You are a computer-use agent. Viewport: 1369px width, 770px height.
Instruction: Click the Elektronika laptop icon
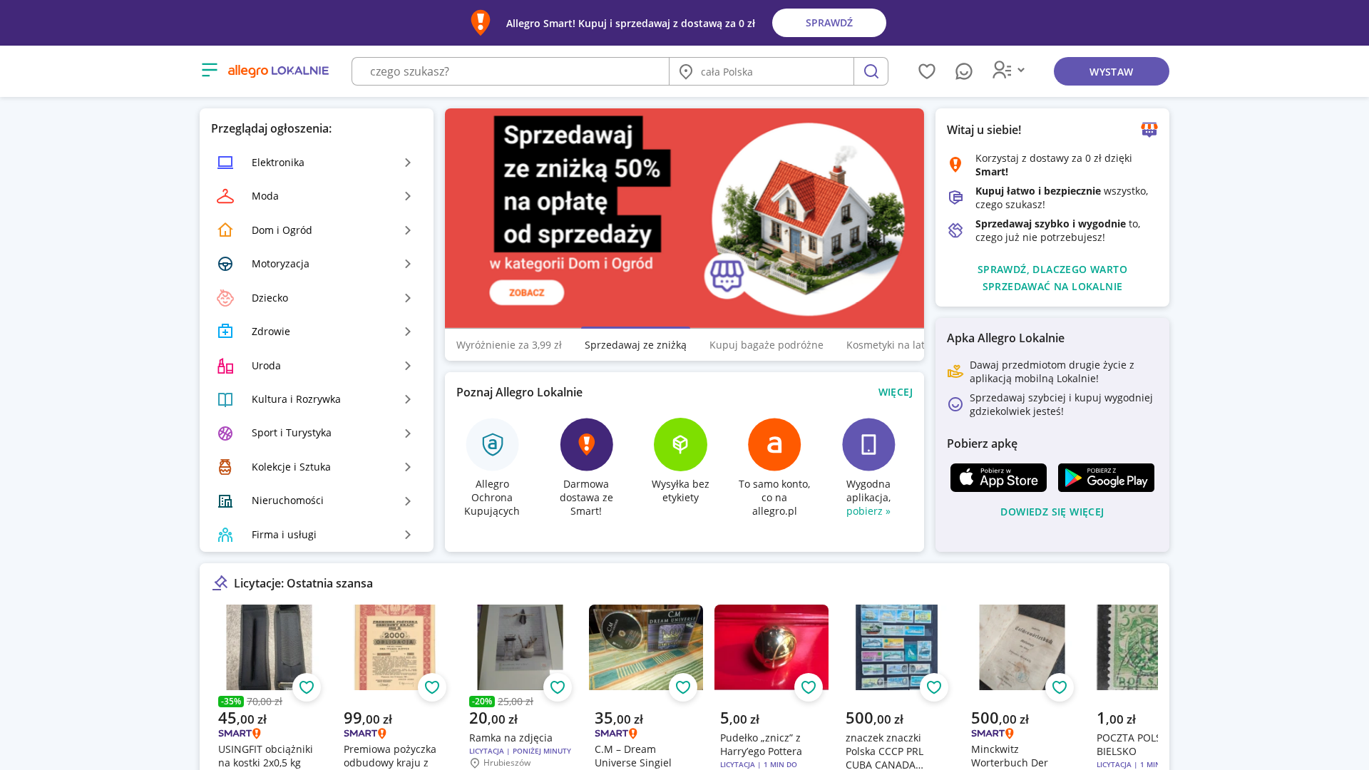225,163
